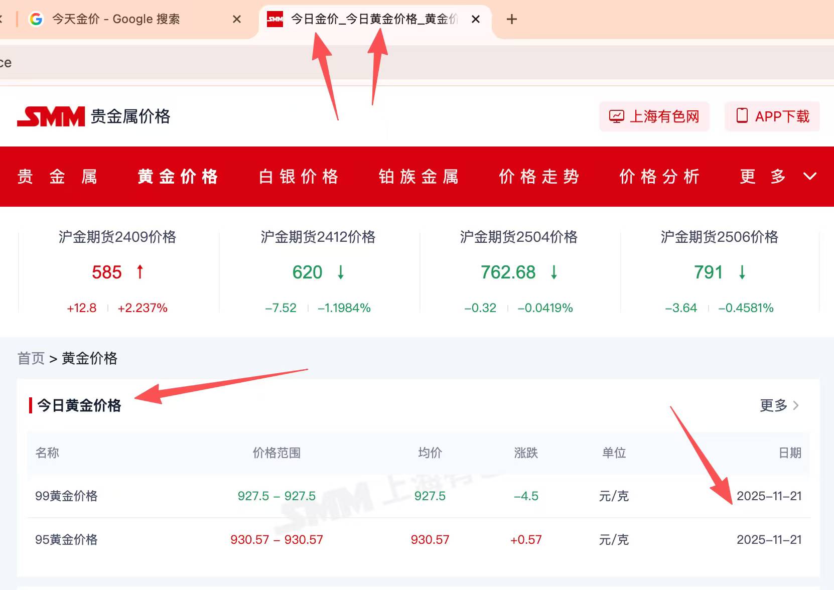Screen dimensions: 834x590
Task: Click the 价格范围 column header
Action: click(x=276, y=453)
